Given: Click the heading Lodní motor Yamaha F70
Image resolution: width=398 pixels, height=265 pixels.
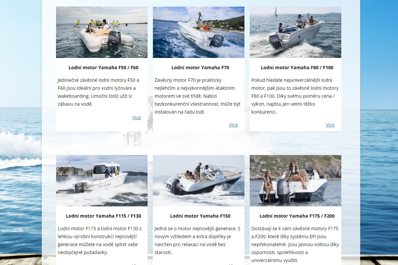Looking at the screenshot, I should pos(200,68).
